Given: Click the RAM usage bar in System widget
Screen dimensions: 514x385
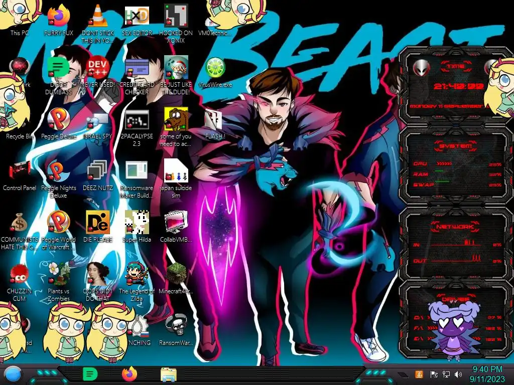Looking at the screenshot, I should [x=439, y=171].
